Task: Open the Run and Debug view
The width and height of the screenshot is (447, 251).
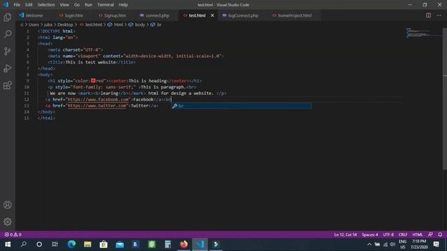Action: coord(8,68)
